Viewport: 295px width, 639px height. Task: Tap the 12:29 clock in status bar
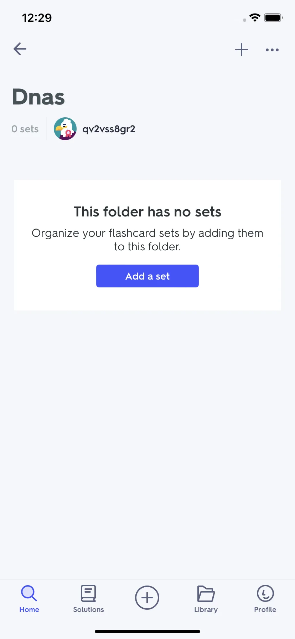pyautogui.click(x=37, y=18)
